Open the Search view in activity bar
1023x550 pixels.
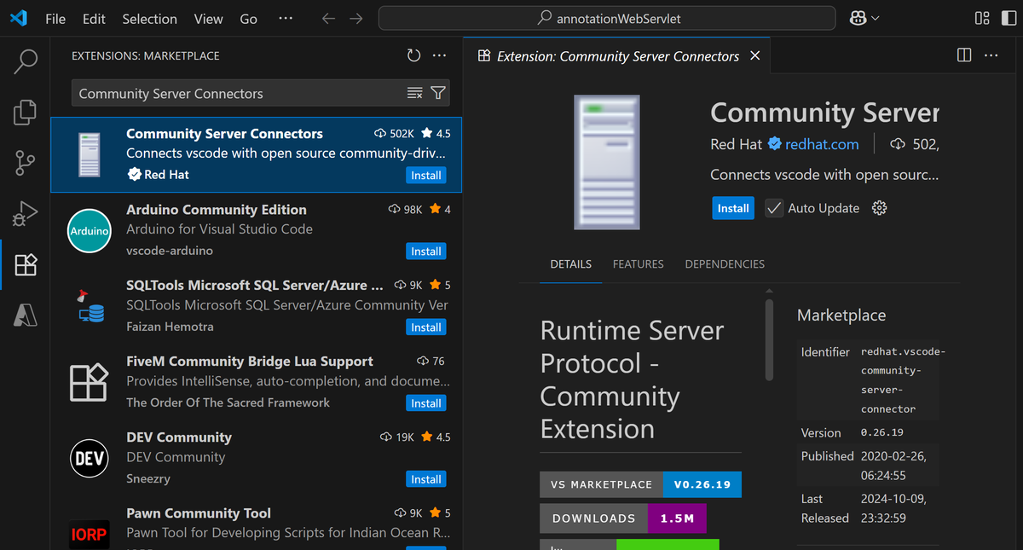click(26, 61)
